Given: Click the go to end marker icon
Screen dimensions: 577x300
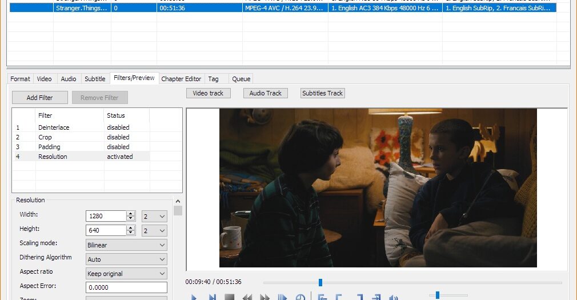Looking at the screenshot, I should click(376, 297).
